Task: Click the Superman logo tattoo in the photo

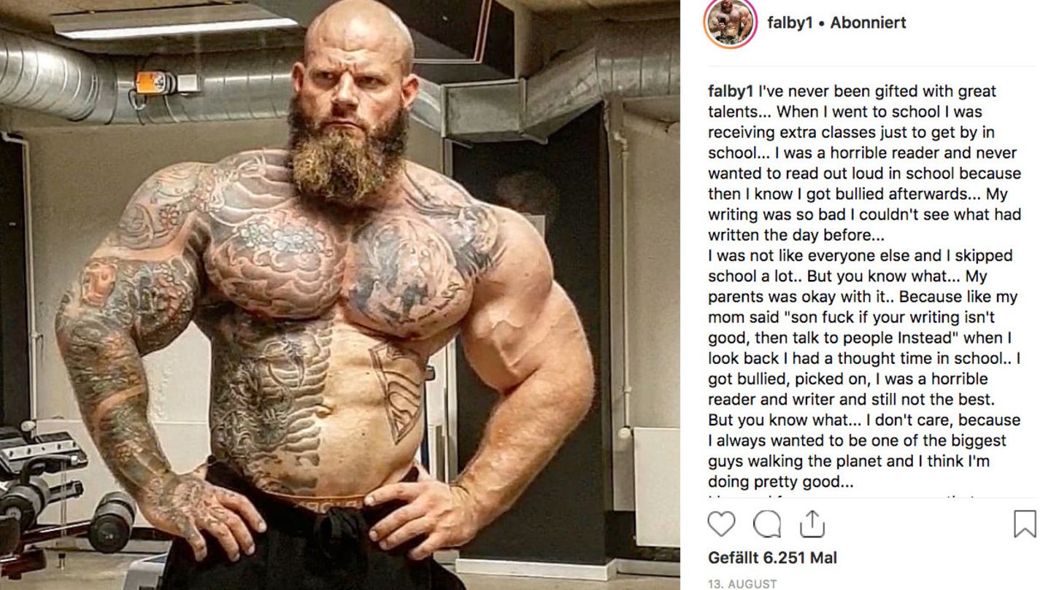Action: pyautogui.click(x=398, y=390)
